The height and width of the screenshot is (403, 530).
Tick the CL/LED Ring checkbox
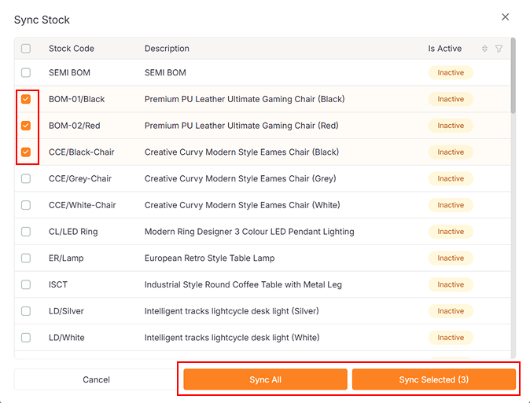click(x=26, y=232)
